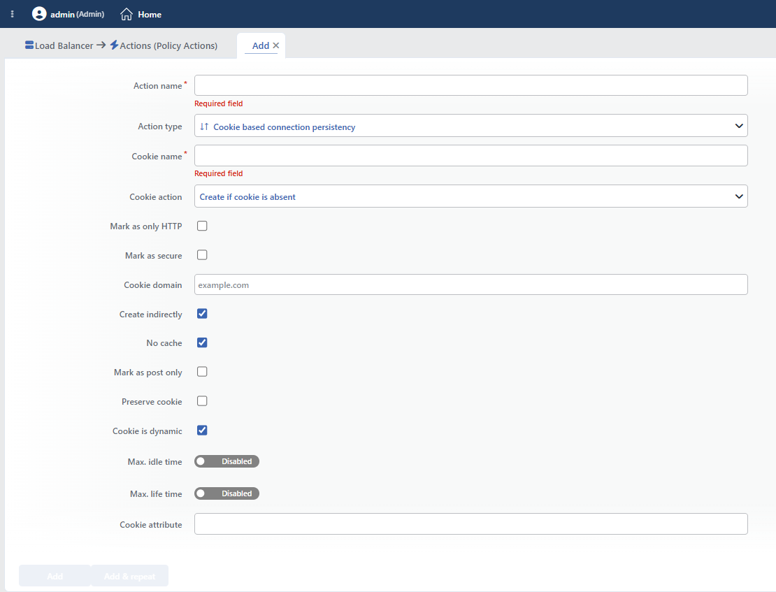Enable Mark as only HTTP checkbox
The height and width of the screenshot is (592, 776).
(x=202, y=226)
